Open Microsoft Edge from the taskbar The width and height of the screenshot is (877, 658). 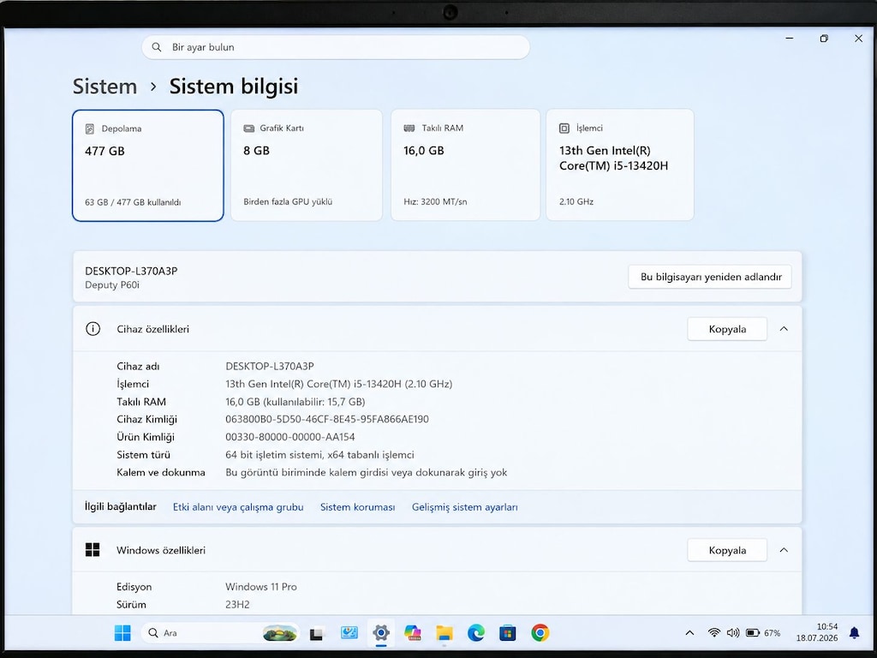pyautogui.click(x=476, y=633)
